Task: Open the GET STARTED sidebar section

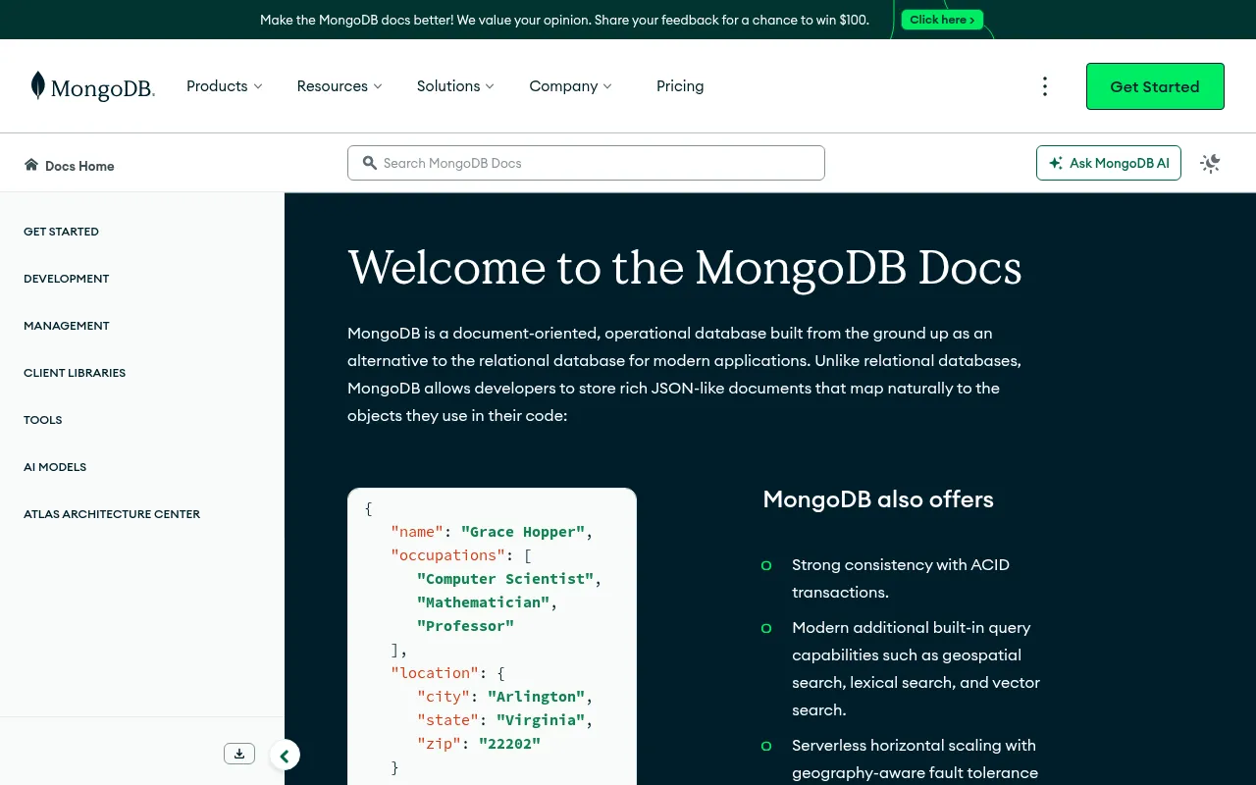Action: click(x=61, y=232)
